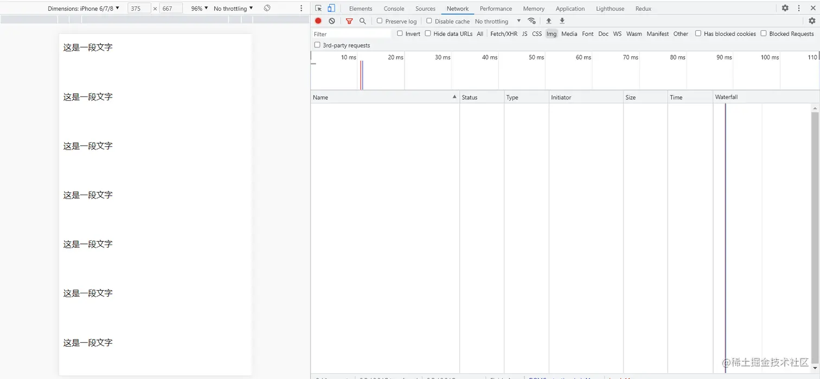Switch to the Elements tab
The width and height of the screenshot is (820, 379).
pos(361,9)
